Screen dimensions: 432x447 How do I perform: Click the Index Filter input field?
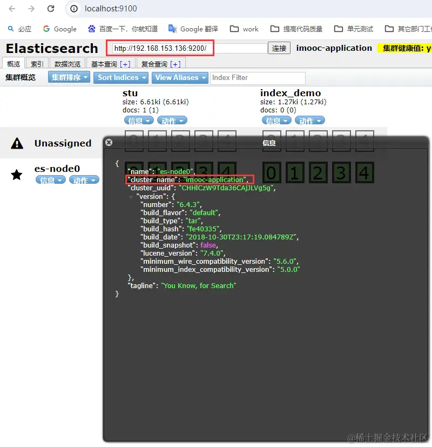[258, 77]
